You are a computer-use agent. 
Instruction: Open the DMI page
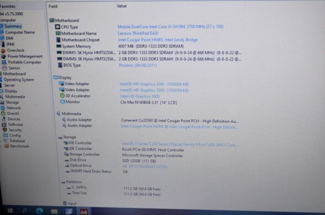point(9,38)
